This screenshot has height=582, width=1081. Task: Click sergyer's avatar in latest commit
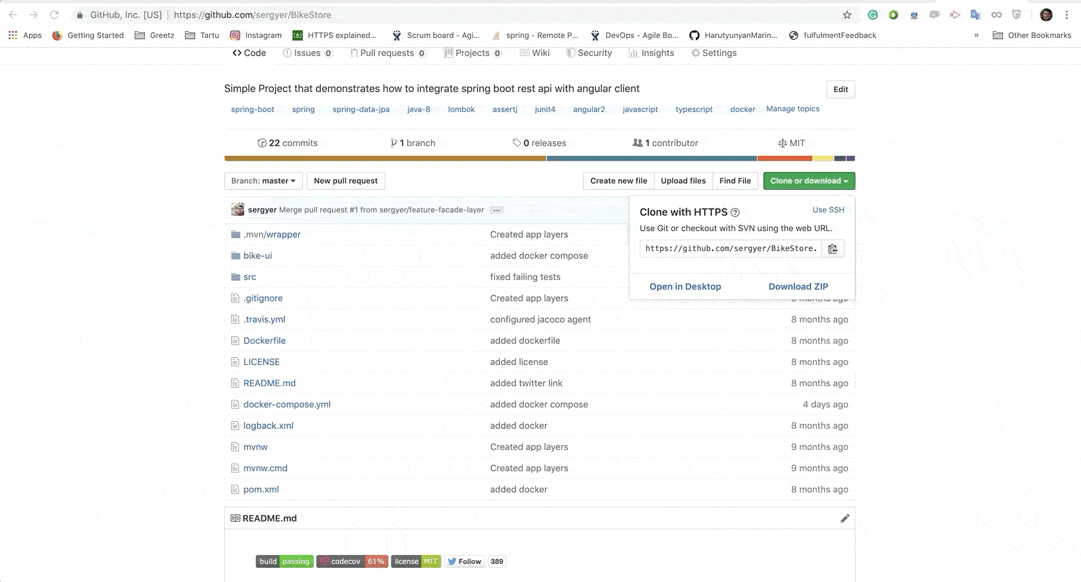(x=238, y=210)
